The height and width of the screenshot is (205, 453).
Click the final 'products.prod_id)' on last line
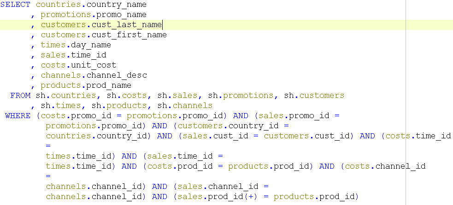316,197
